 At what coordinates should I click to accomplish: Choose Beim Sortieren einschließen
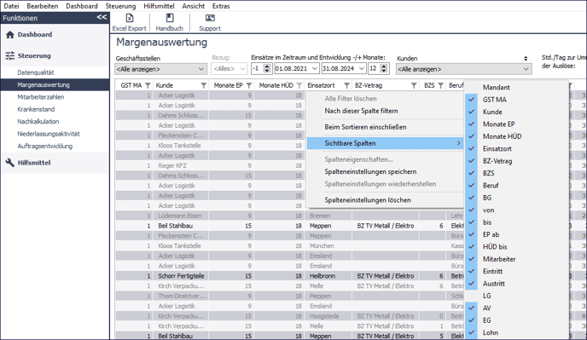(365, 127)
